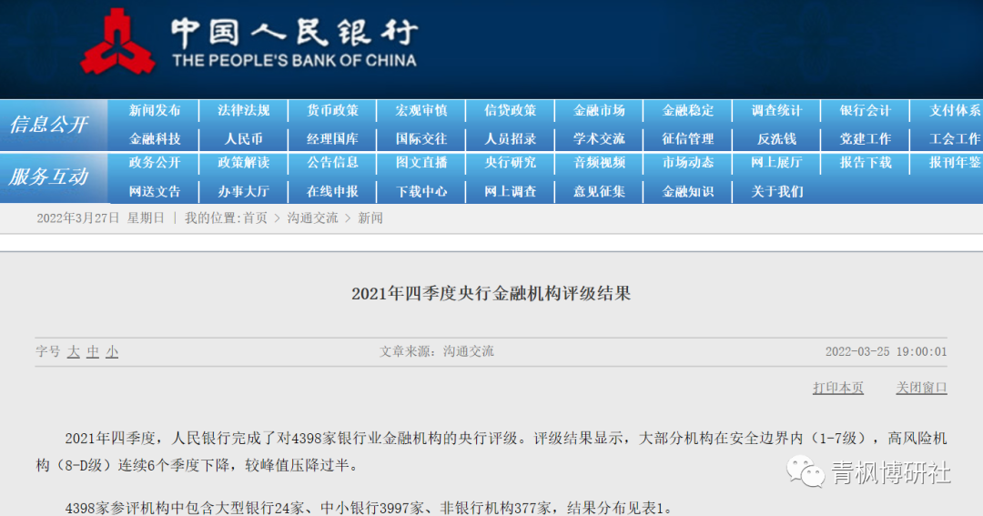Screen dimensions: 983x516
Task: Select 人民币 in navigation
Action: [243, 139]
